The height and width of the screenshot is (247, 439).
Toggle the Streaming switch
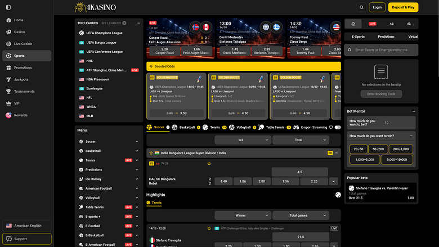point(338,127)
